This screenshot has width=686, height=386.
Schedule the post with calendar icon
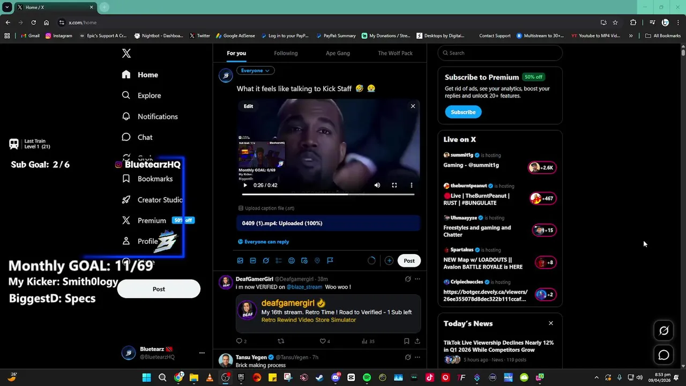(304, 261)
